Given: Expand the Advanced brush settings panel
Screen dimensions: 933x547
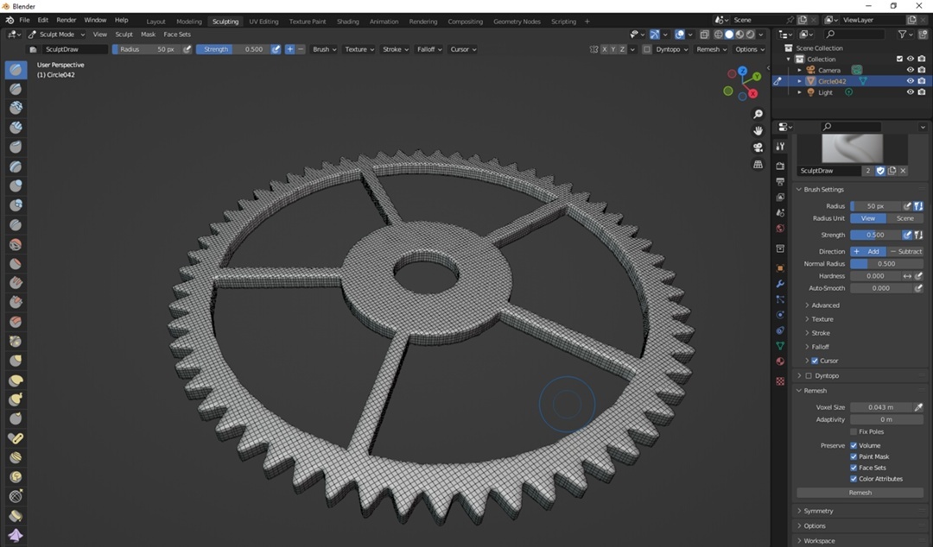Looking at the screenshot, I should pos(825,305).
